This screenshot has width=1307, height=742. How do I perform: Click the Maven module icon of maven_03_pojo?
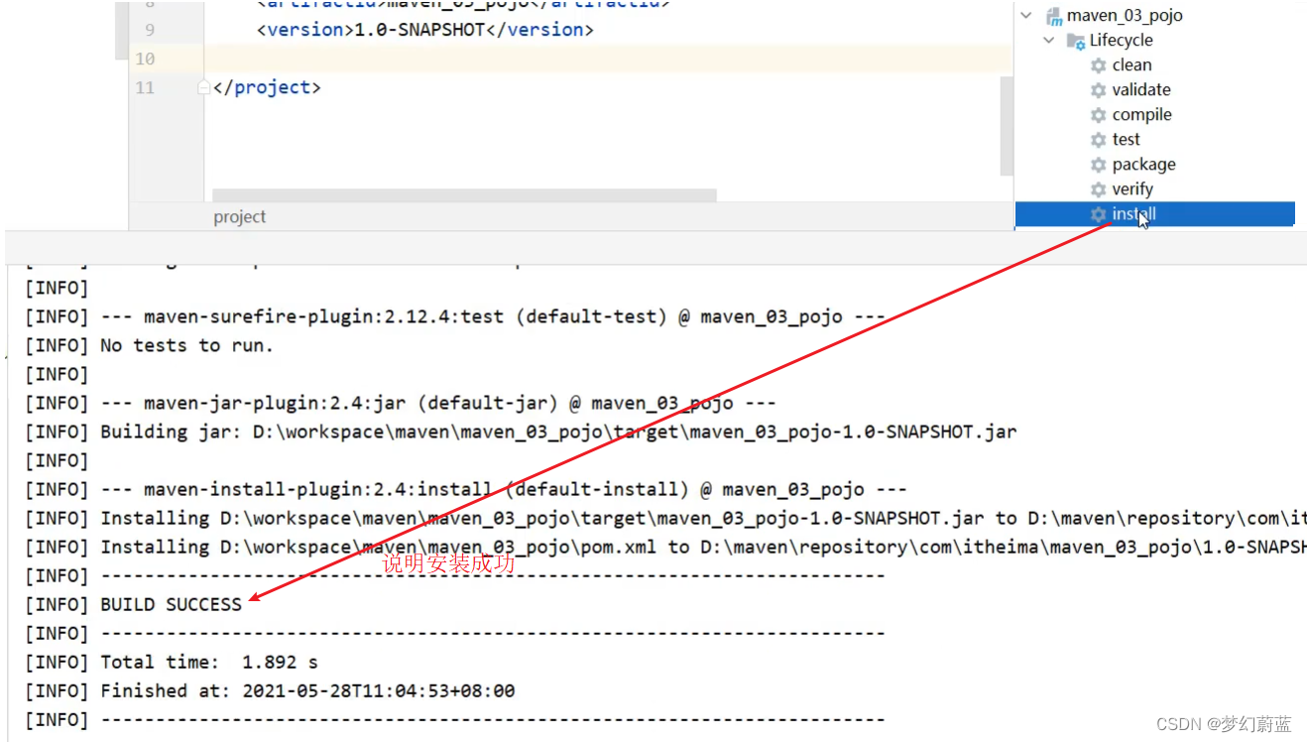(1054, 16)
